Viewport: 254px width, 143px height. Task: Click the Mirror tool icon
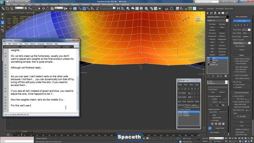pyautogui.click(x=118, y=8)
